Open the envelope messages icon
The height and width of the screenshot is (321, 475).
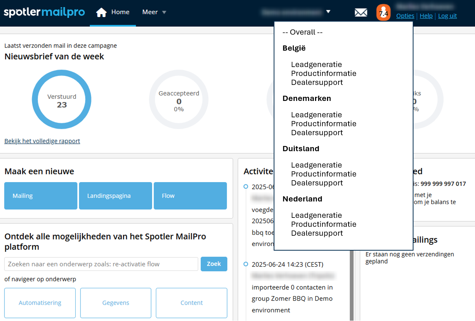(x=361, y=13)
